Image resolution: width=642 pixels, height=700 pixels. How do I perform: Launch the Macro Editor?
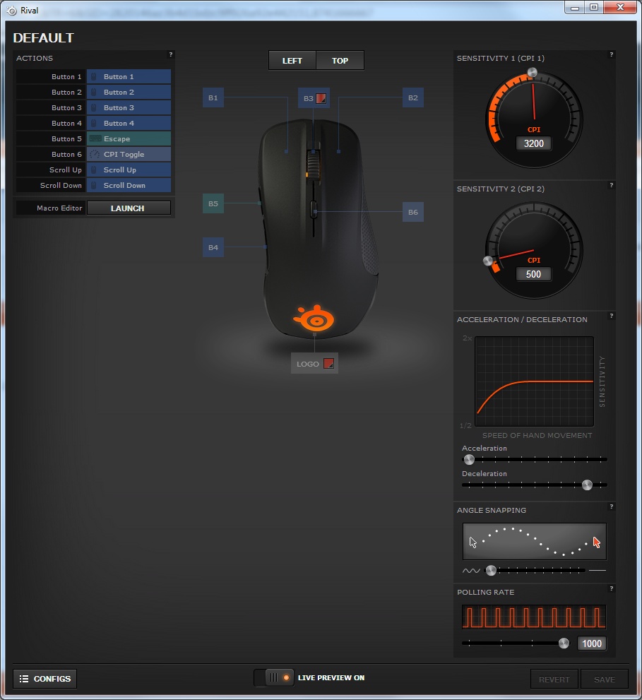point(129,208)
